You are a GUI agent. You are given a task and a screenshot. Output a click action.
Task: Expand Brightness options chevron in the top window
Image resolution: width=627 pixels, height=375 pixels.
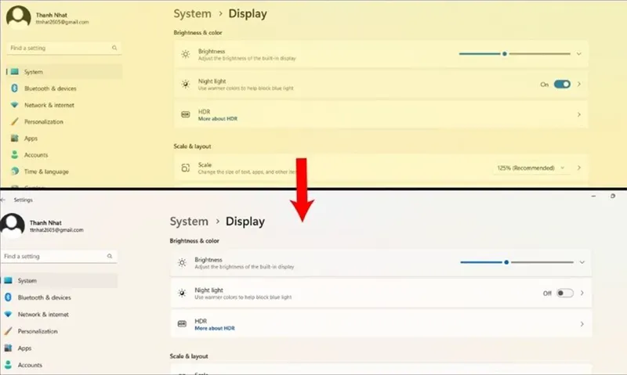click(578, 53)
